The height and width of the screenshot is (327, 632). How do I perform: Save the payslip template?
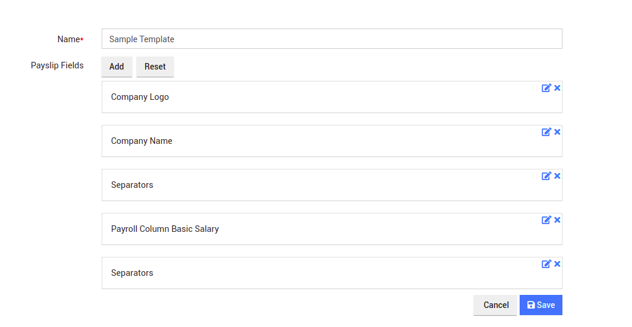(x=540, y=305)
